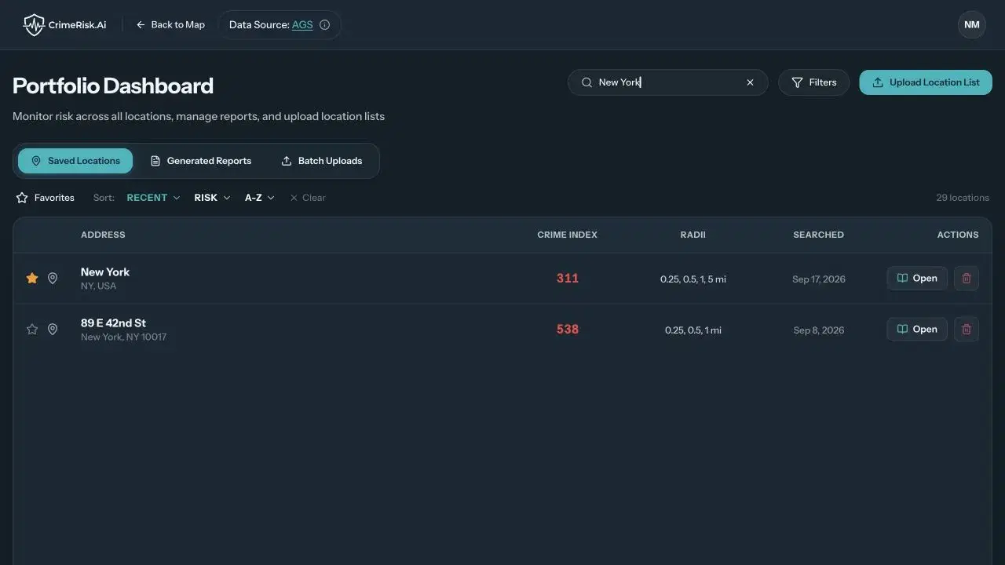Go back via Back to Map
Screen dimensions: 1005x565
(x=170, y=25)
